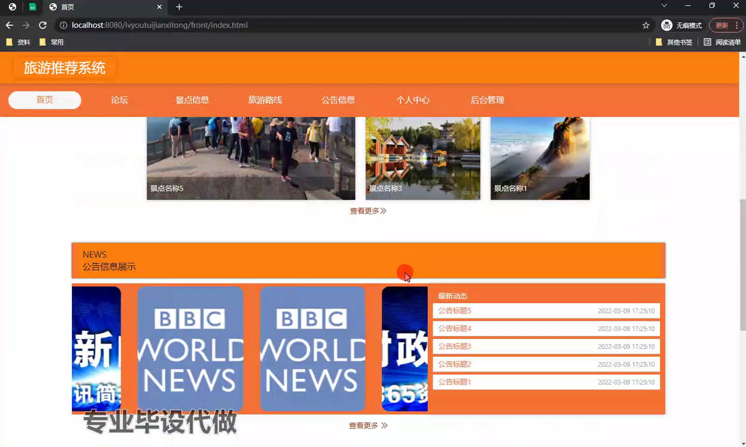The width and height of the screenshot is (746, 447).
Task: Open the 资料 bookmark folder
Action: click(x=18, y=42)
